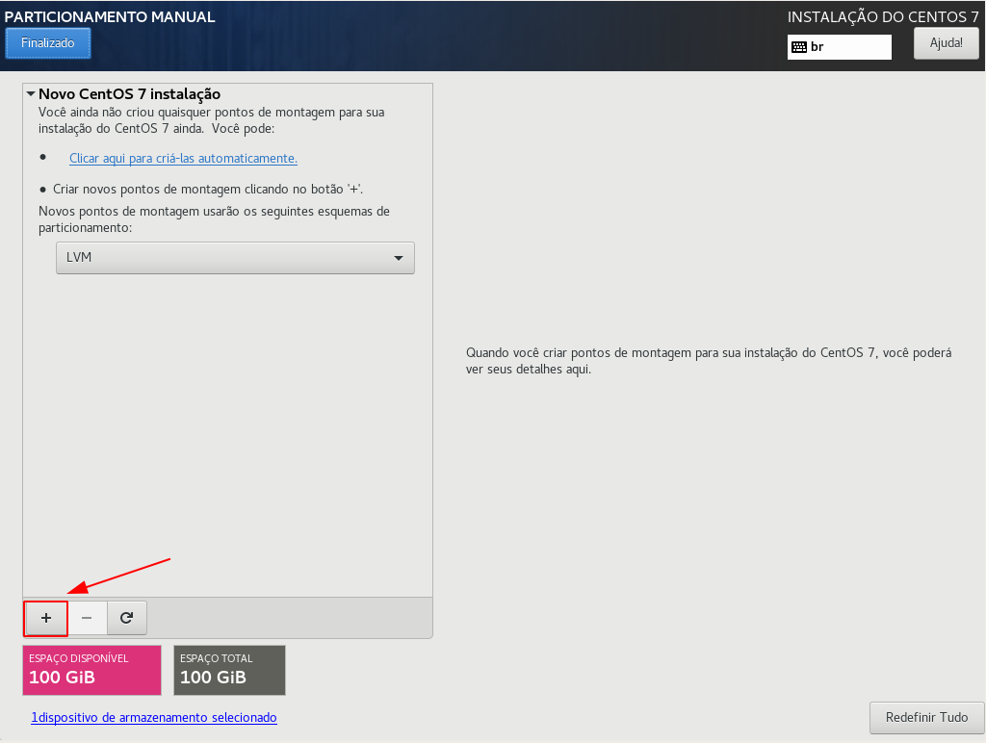986x743 pixels.
Task: Click the link to create mount points automatically
Action: [183, 159]
